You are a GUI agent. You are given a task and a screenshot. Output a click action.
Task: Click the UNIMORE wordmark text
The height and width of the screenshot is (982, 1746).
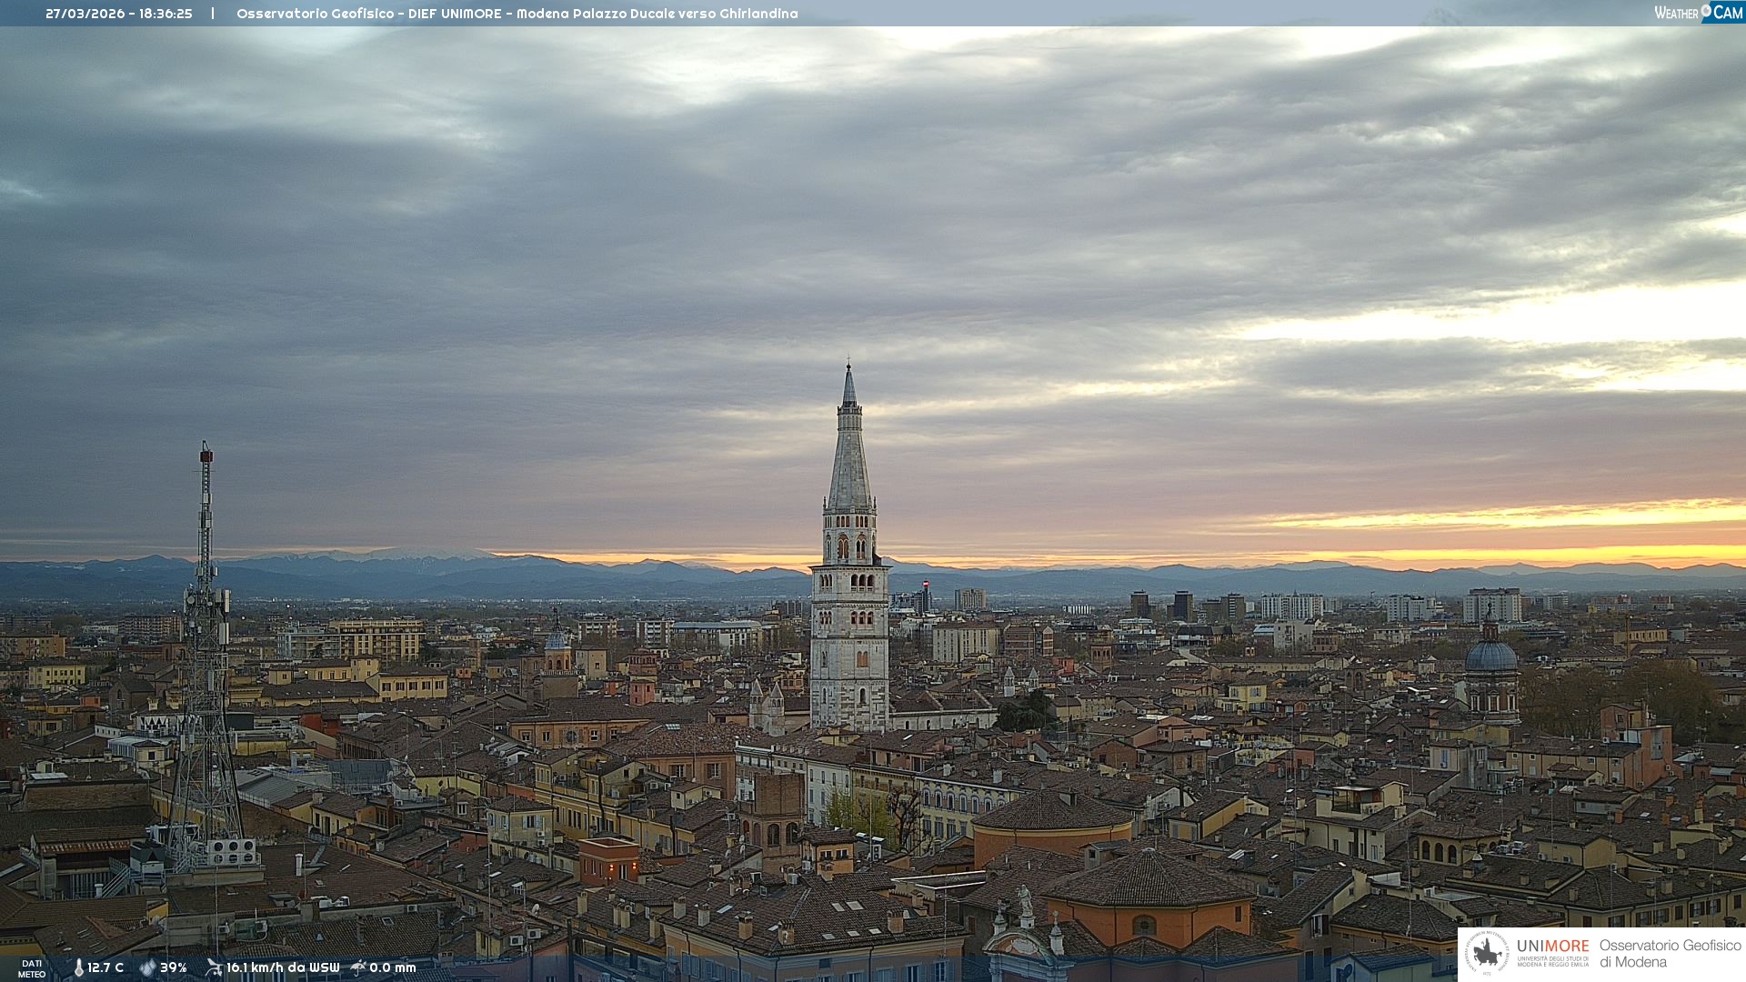(1552, 946)
